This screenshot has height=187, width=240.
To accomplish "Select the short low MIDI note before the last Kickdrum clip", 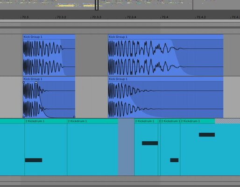I will click(x=174, y=160).
